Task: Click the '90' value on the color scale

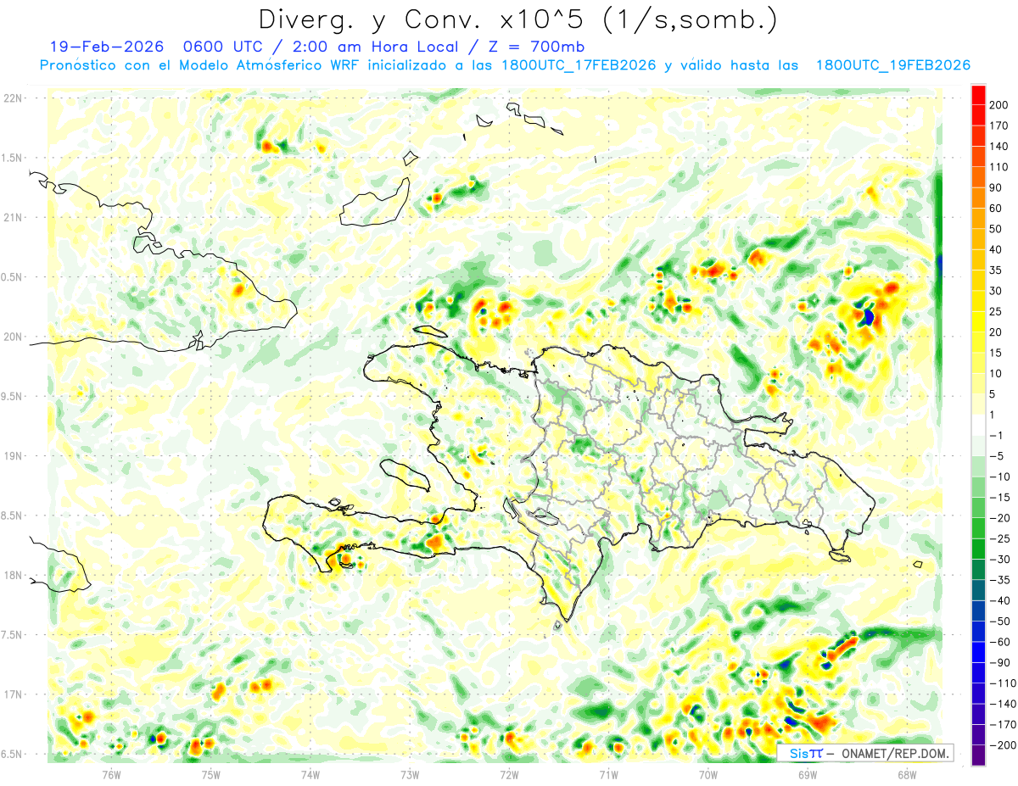Action: [x=995, y=187]
